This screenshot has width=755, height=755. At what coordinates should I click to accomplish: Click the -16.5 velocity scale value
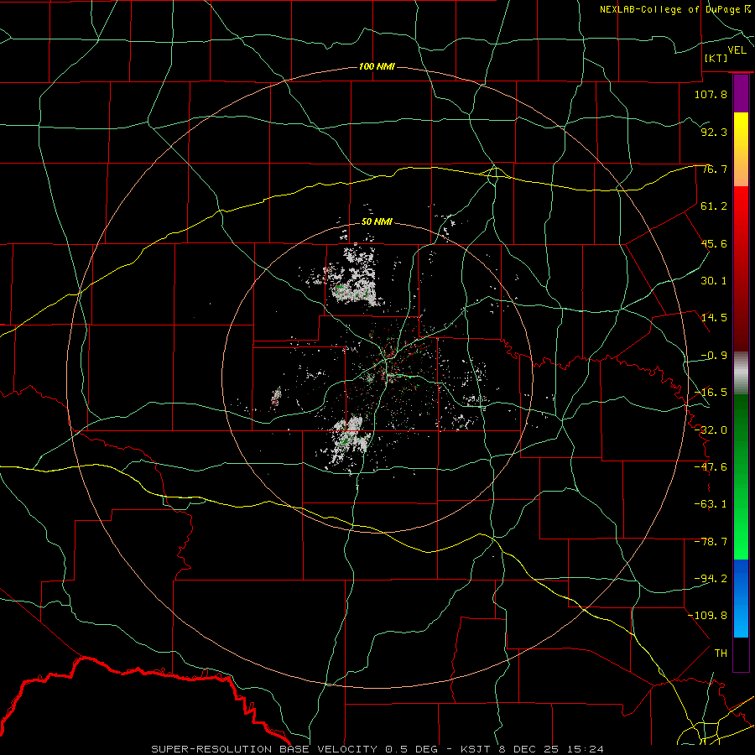(711, 393)
